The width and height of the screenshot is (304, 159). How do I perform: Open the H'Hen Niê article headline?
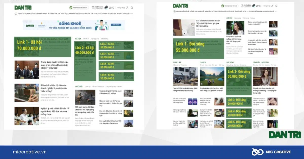[234, 40]
